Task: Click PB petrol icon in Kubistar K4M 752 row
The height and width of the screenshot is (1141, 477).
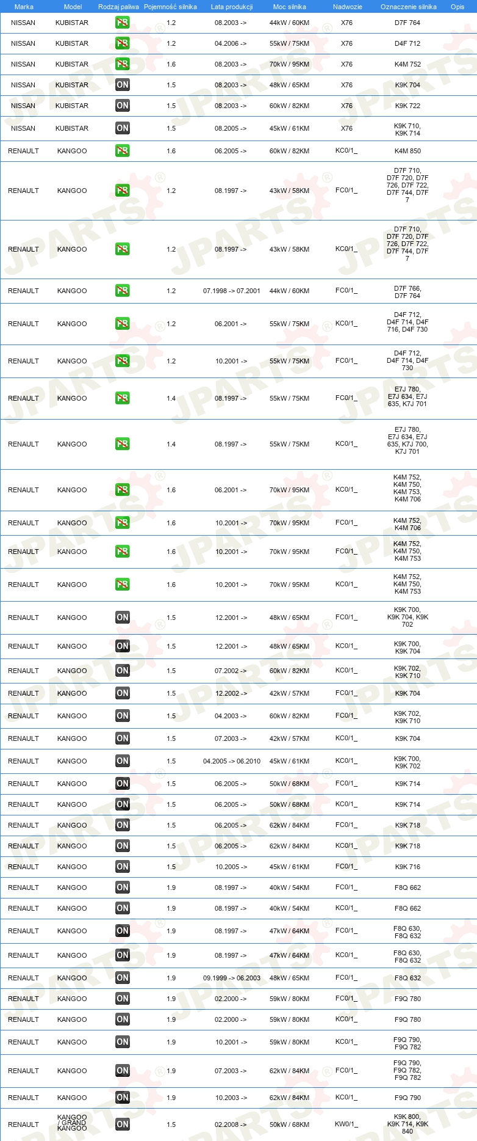Action: [x=123, y=64]
